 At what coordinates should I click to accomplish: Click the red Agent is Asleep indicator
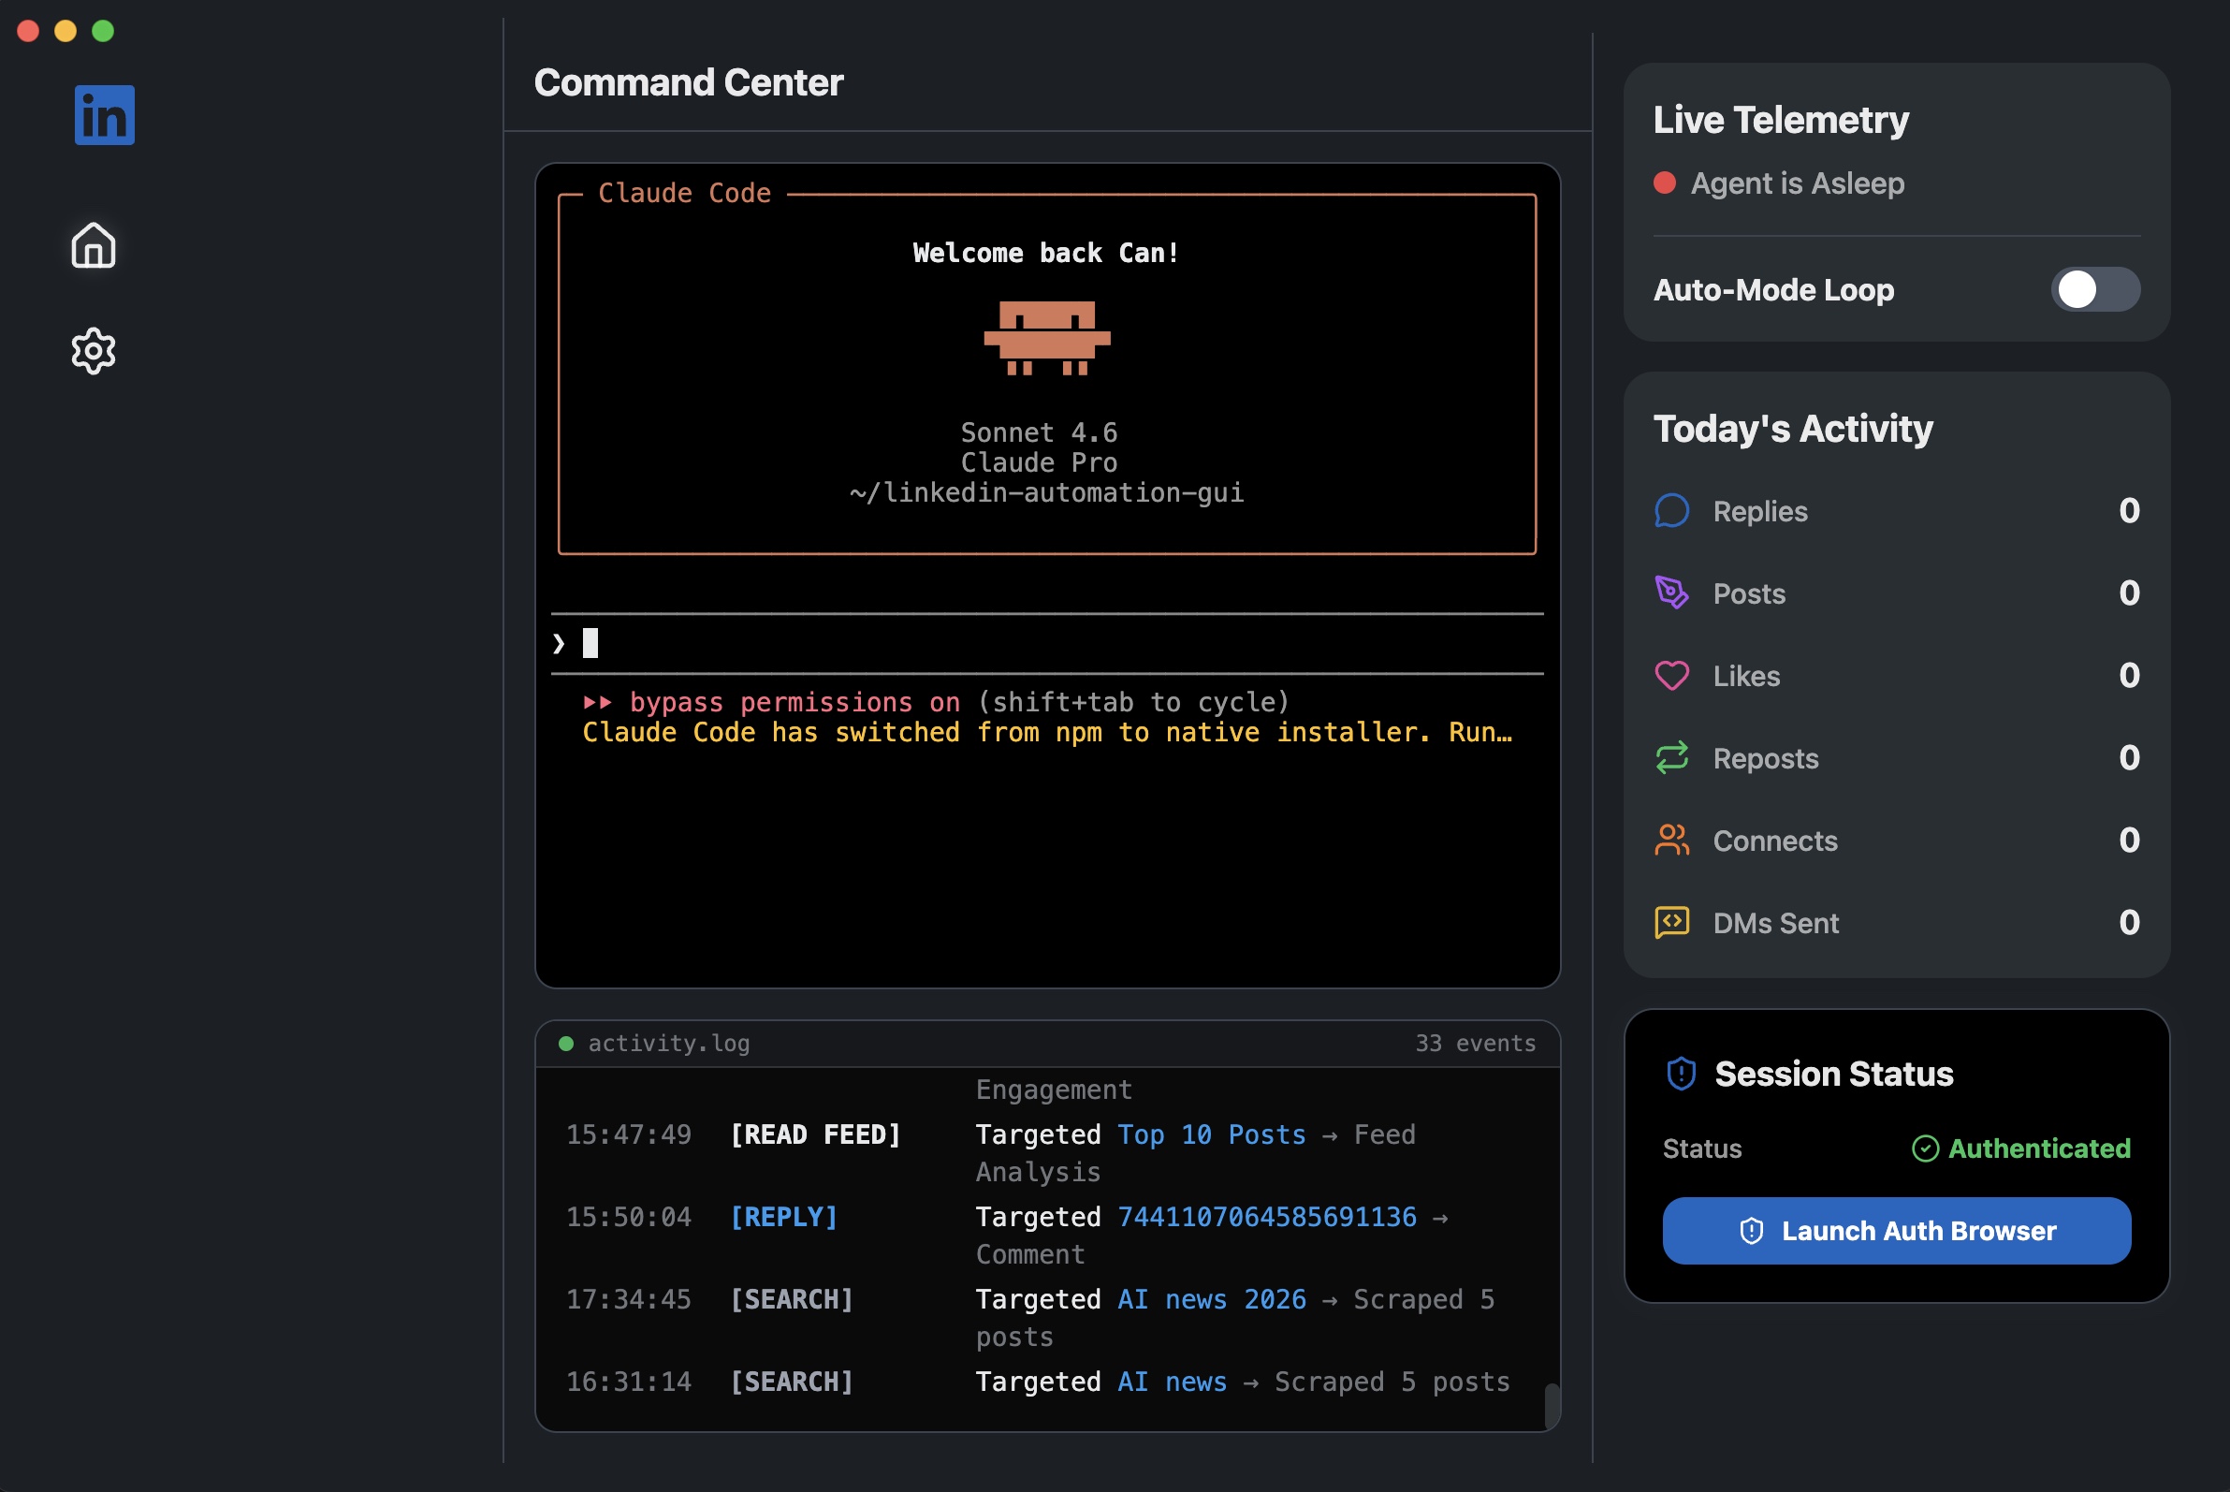1666,183
